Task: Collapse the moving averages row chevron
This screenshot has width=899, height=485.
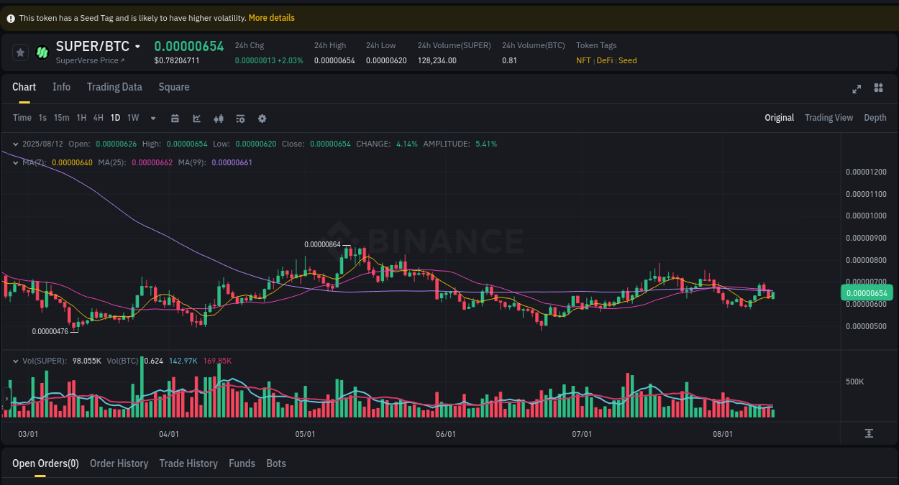Action: [x=15, y=163]
